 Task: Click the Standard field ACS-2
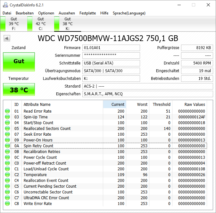point(148,86)
